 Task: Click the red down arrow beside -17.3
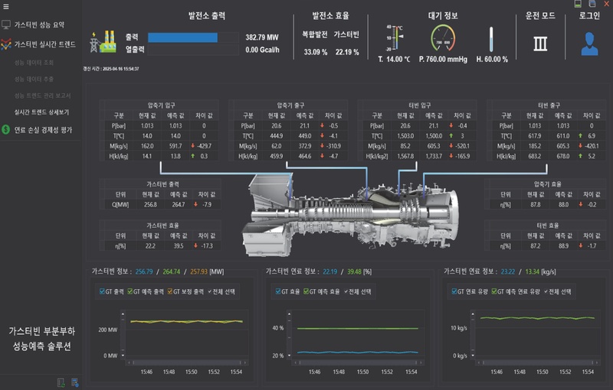(195, 245)
